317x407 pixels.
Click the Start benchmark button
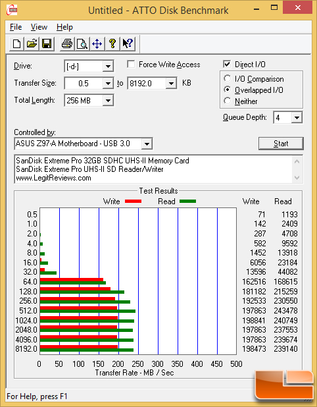pyautogui.click(x=281, y=144)
